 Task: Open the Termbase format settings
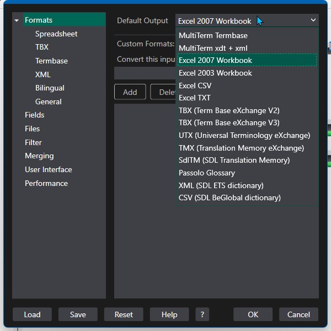pyautogui.click(x=51, y=61)
